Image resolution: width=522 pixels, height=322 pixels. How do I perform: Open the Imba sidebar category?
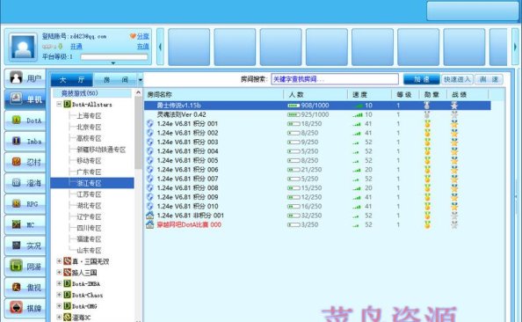[x=25, y=142]
